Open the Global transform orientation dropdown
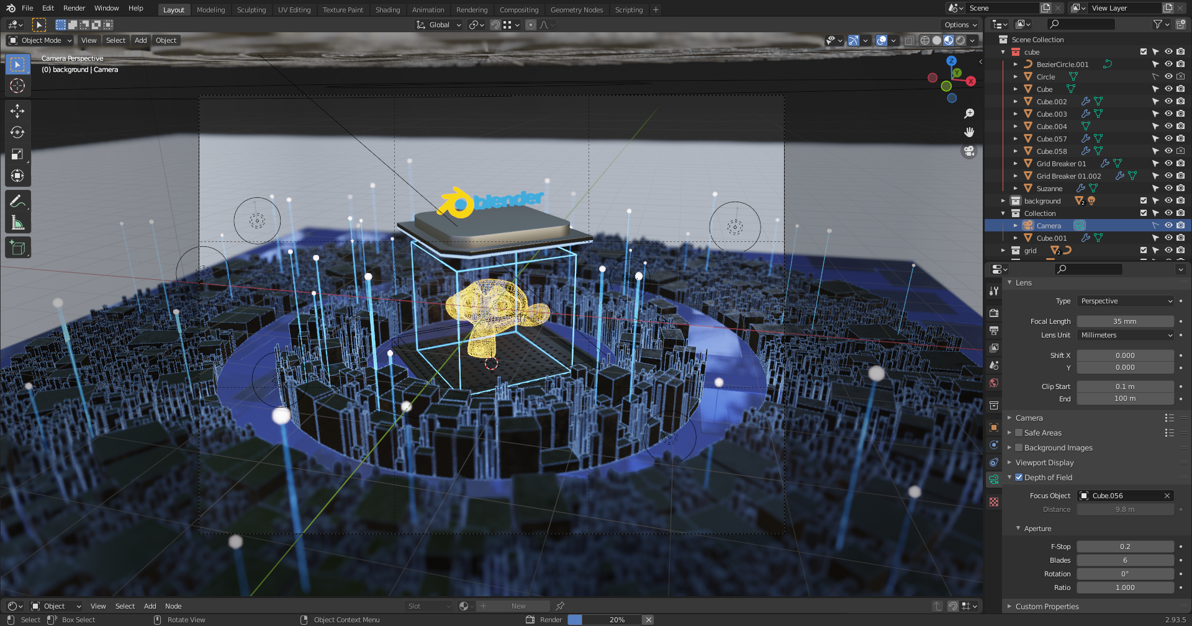1192x626 pixels. pos(439,25)
